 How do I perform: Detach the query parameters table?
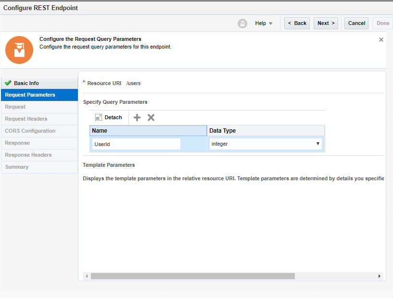109,117
